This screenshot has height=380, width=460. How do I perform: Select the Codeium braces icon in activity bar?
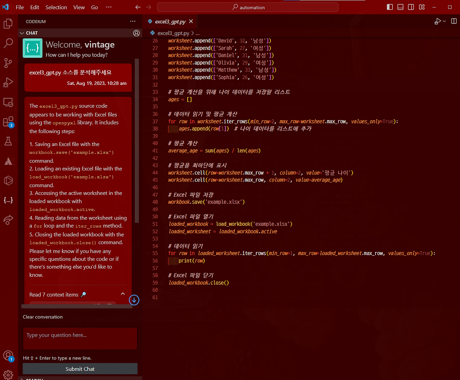(x=8, y=200)
